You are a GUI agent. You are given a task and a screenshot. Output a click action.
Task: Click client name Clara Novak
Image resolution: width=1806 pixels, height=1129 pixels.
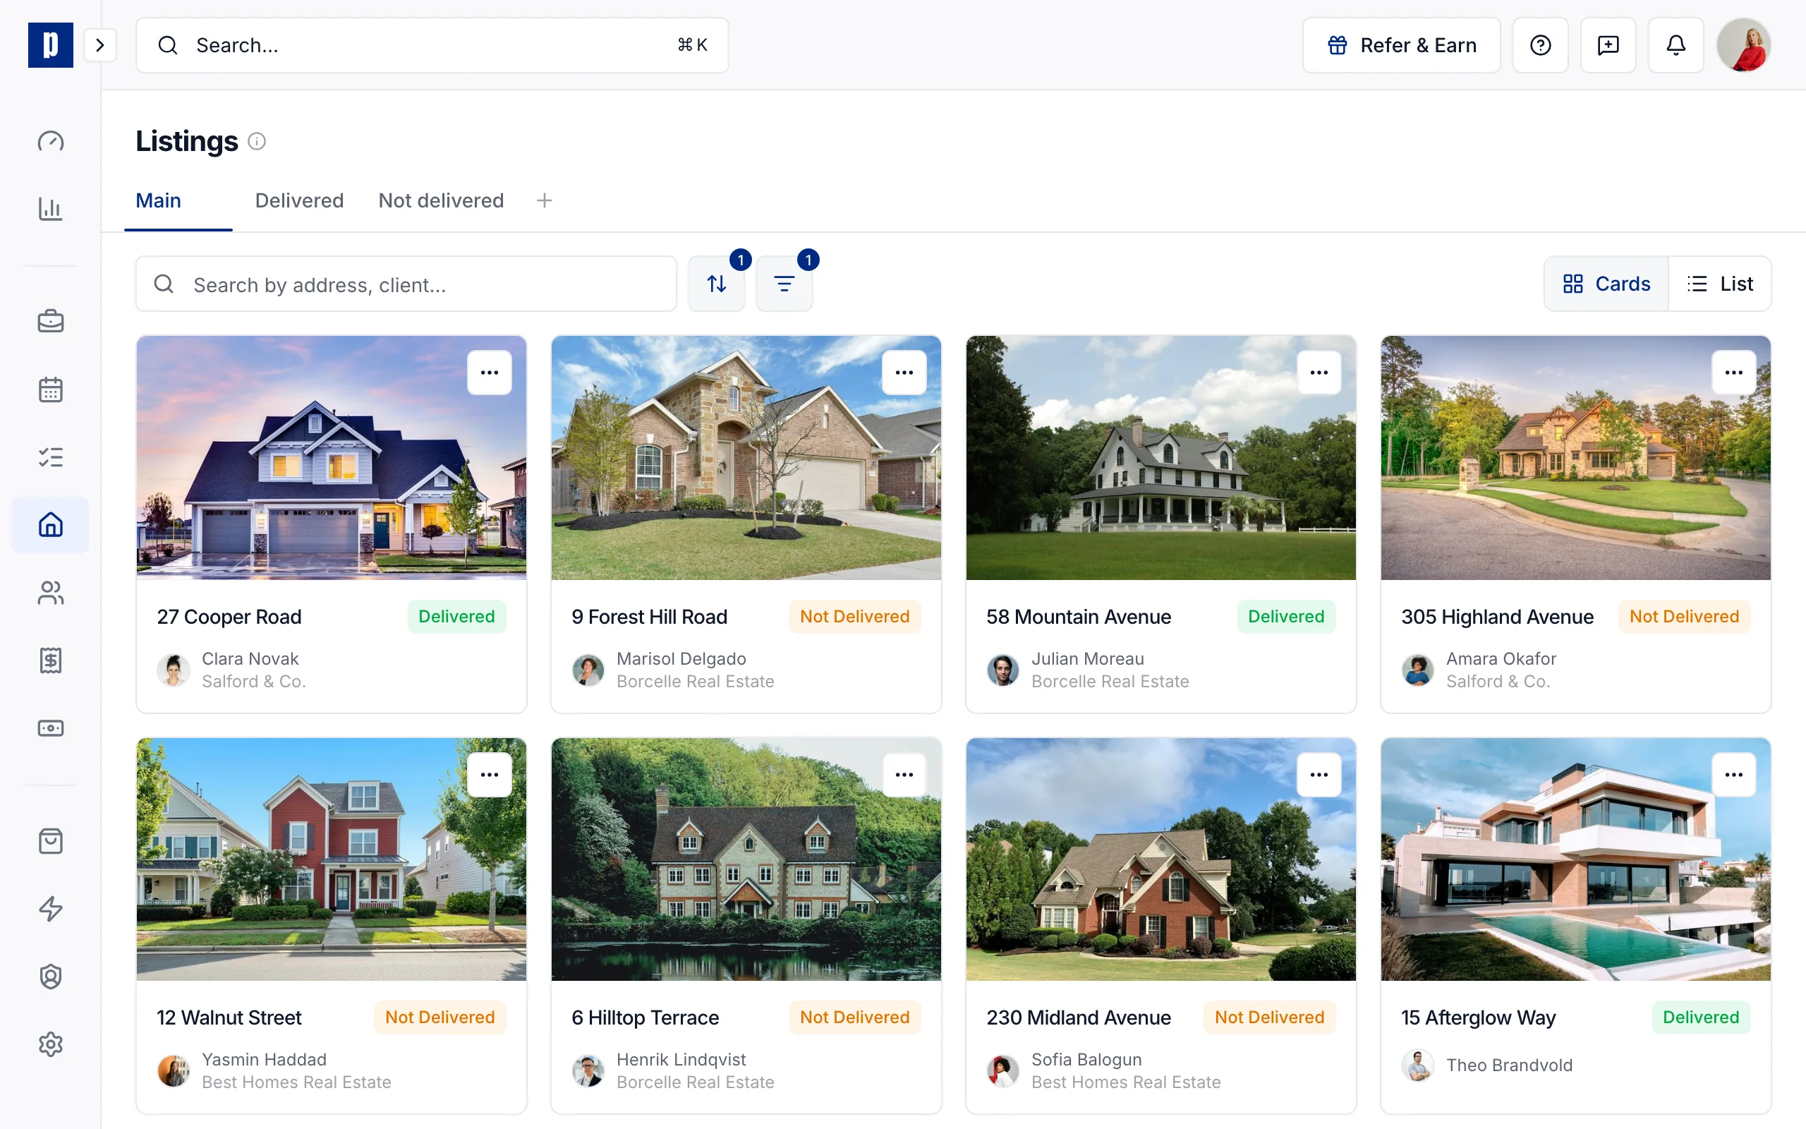point(250,658)
